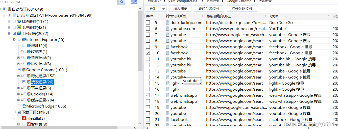338x129 pixels.
Task: Click the Chrome Cookie icon
Action: tap(29, 94)
